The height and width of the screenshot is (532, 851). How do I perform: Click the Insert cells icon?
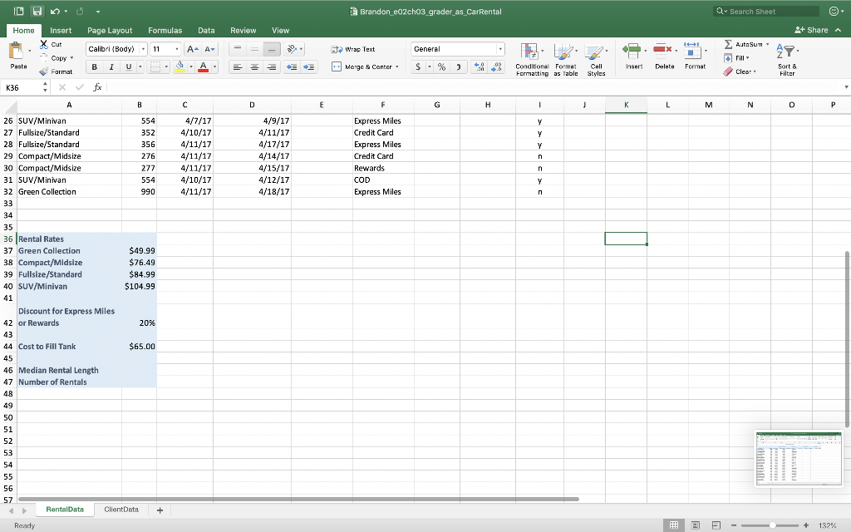coord(632,51)
